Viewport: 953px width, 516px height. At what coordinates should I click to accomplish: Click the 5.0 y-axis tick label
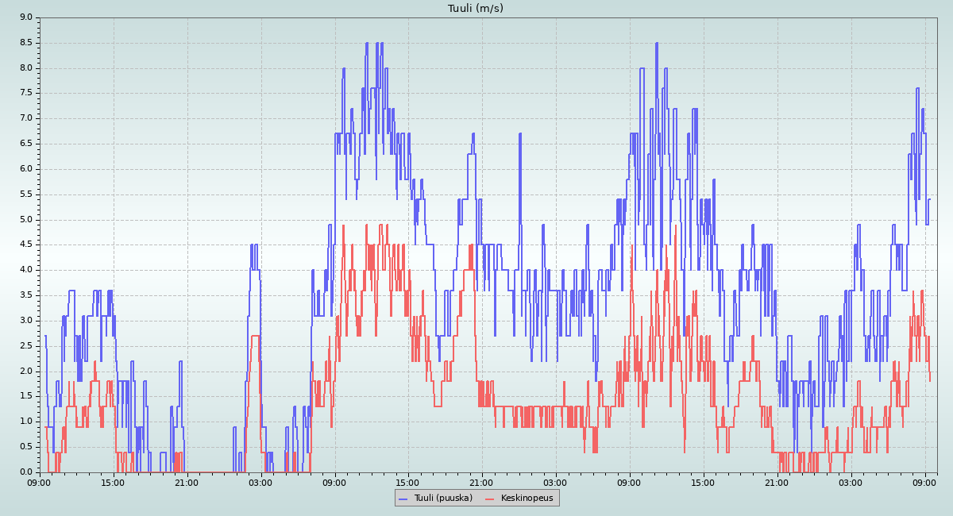(25, 220)
